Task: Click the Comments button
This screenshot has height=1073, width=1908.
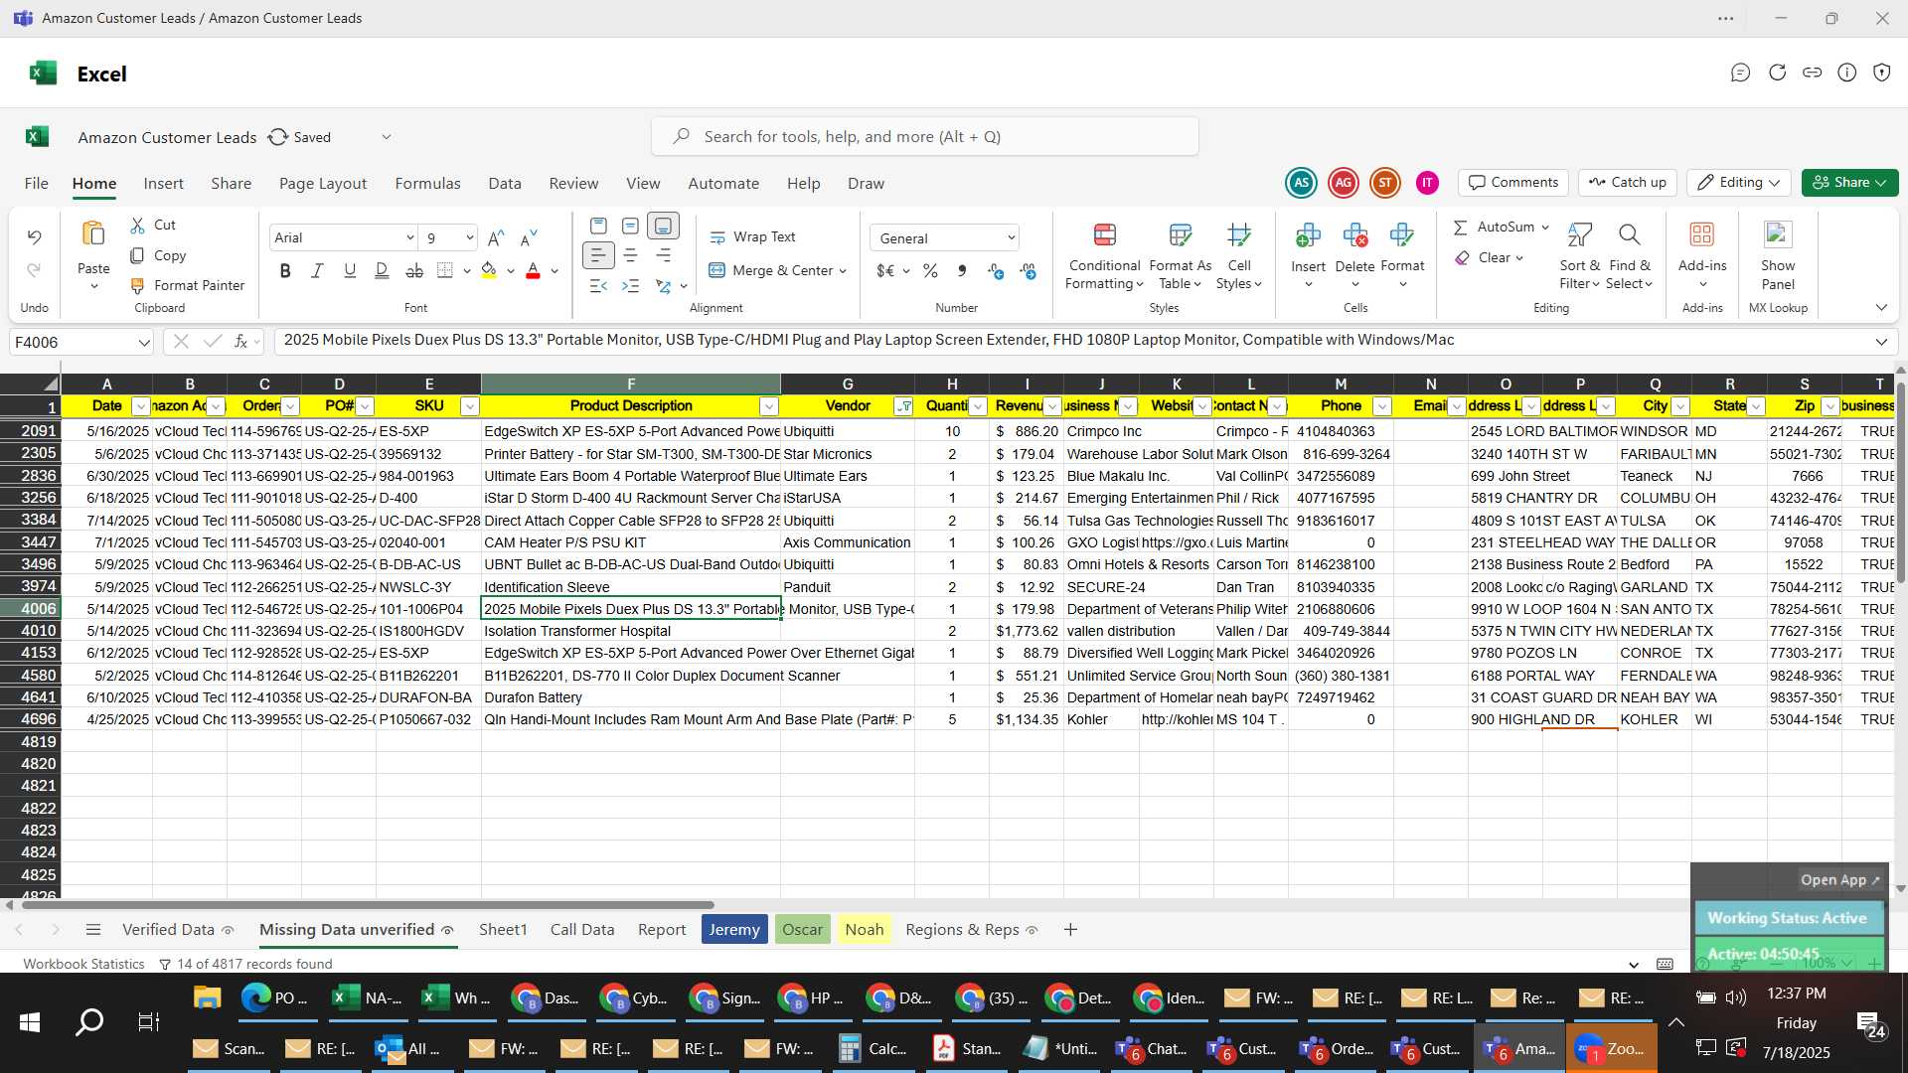Action: click(x=1513, y=183)
